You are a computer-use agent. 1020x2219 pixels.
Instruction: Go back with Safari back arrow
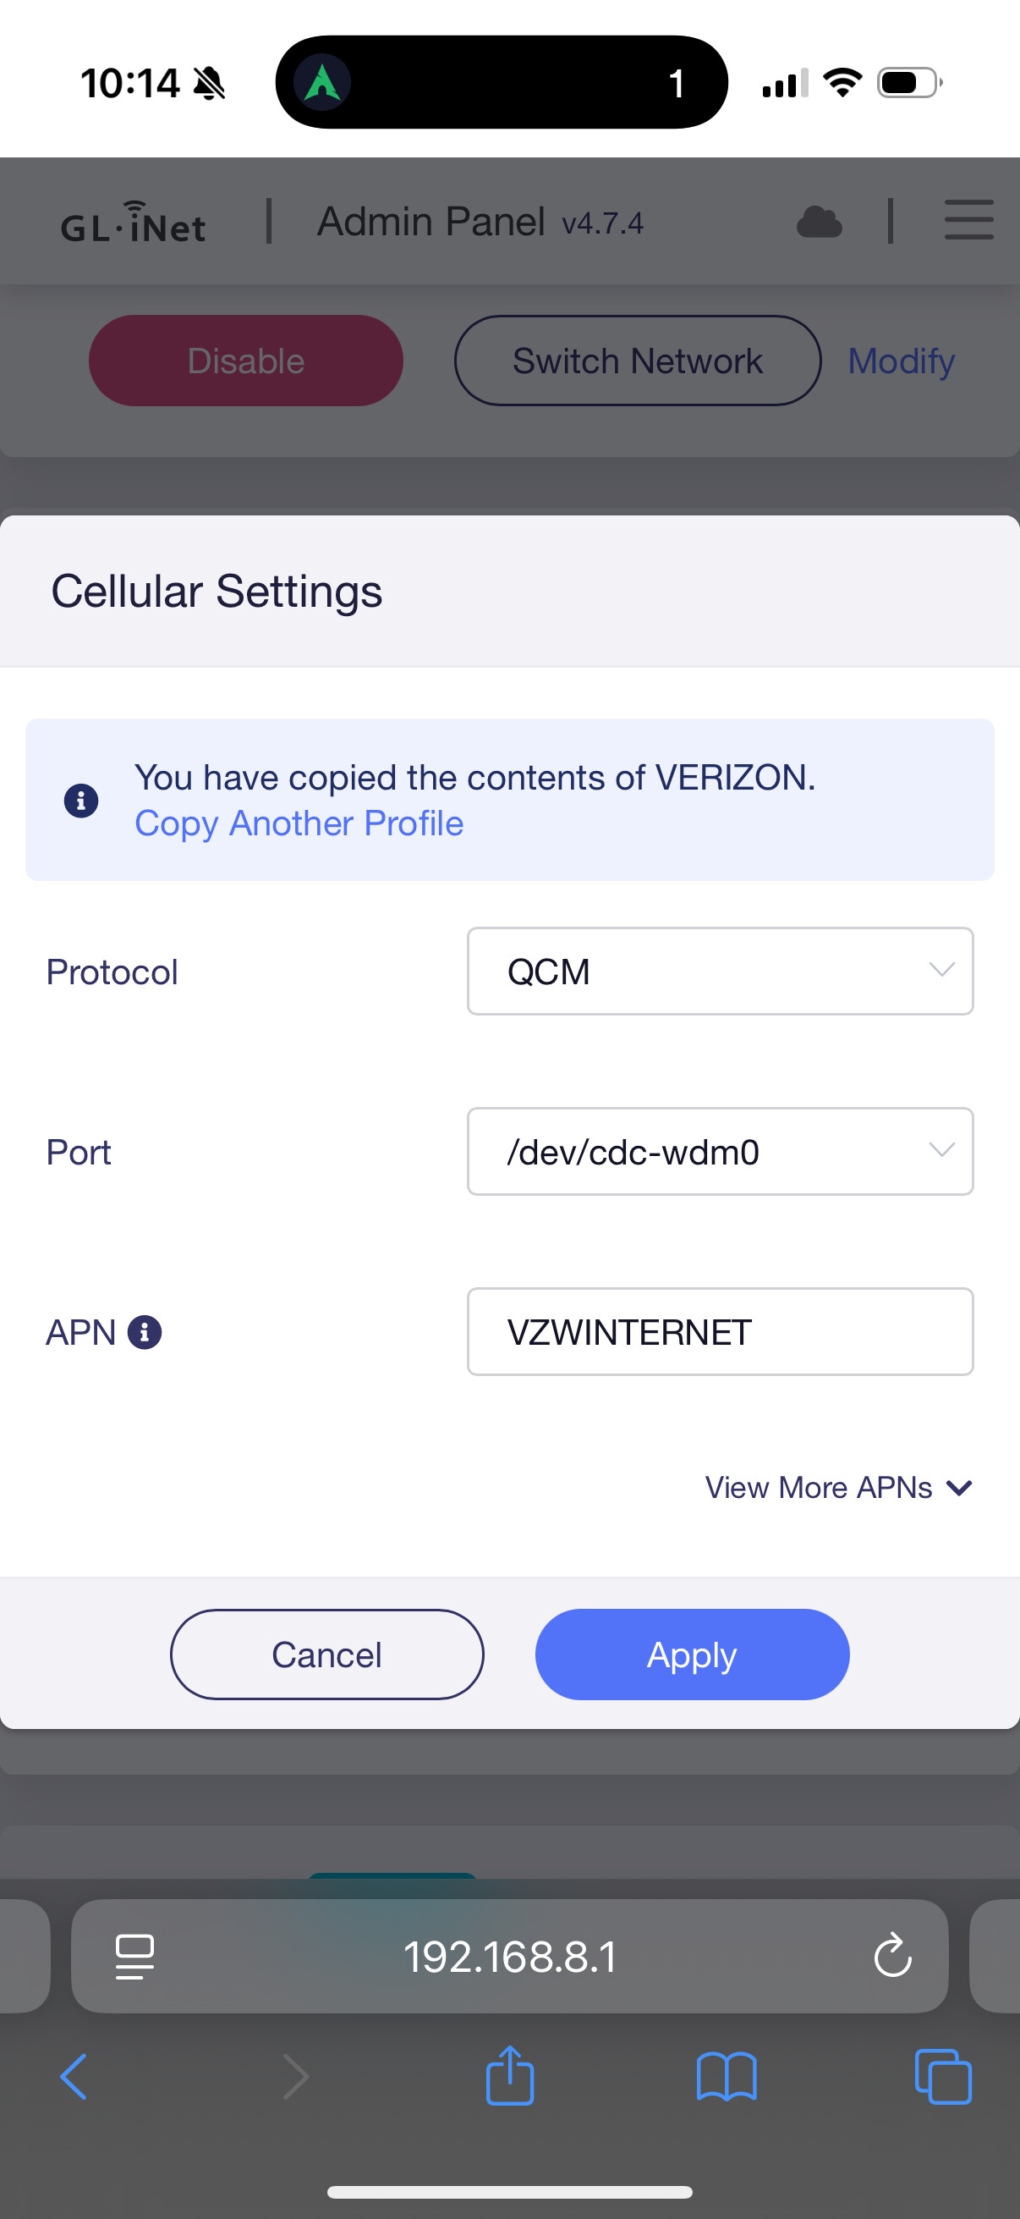(x=74, y=2076)
